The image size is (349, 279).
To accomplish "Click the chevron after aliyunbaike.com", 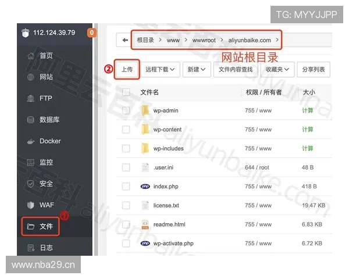I will pos(277,40).
